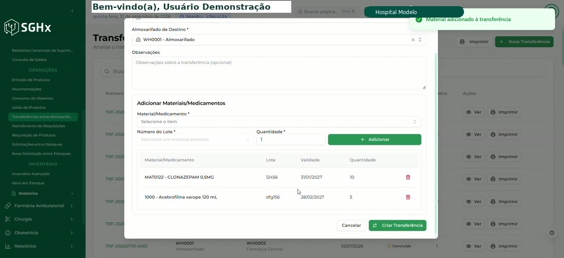Click the building icon in destination field

138,40
